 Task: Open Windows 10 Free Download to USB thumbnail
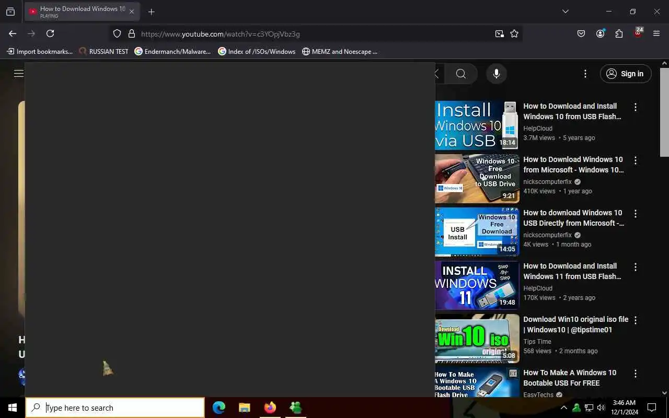pos(477,179)
